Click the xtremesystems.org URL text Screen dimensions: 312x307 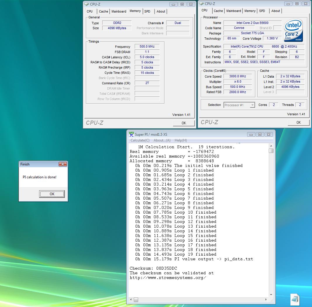168,278
